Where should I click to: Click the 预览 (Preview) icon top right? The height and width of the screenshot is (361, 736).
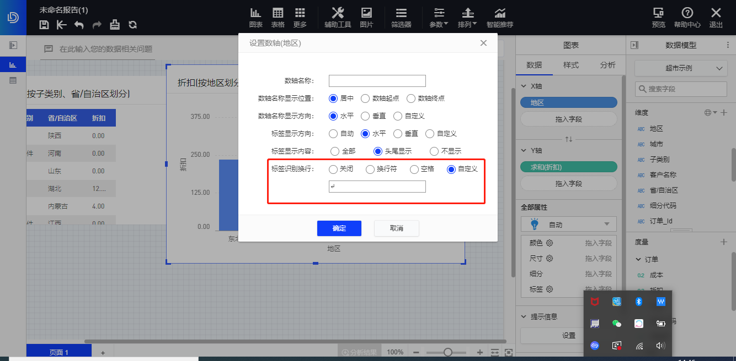point(658,17)
